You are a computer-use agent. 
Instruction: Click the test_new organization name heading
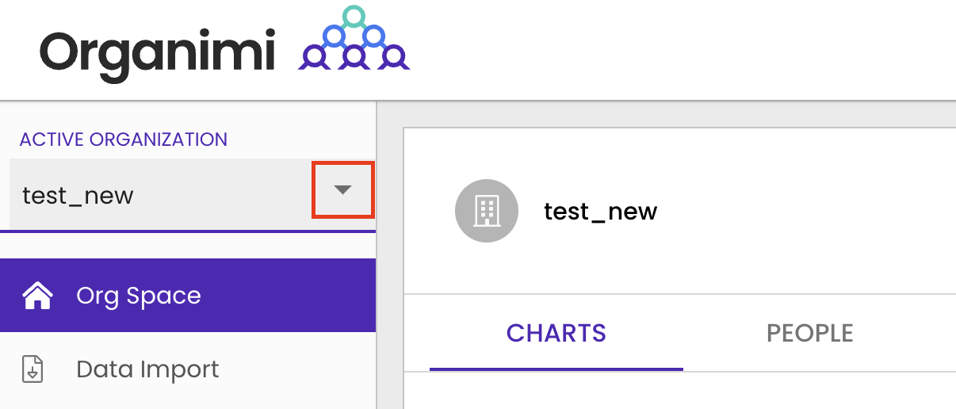pos(600,212)
